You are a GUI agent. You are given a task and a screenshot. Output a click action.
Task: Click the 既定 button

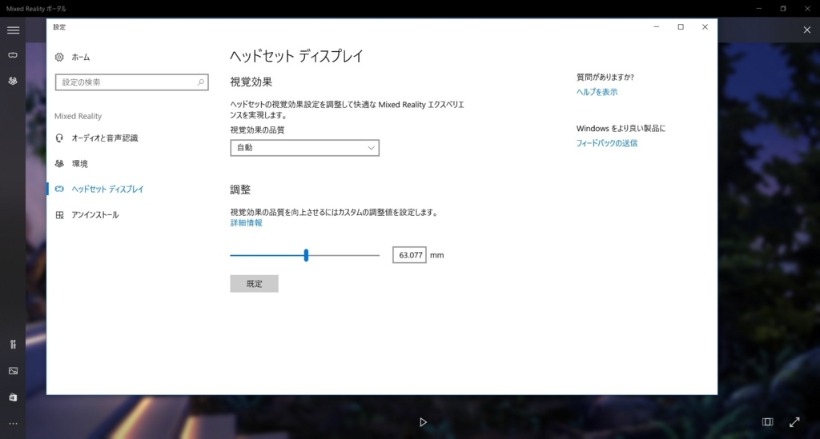point(254,283)
